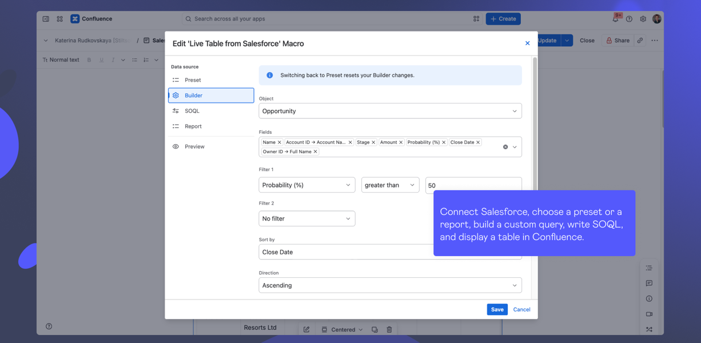The image size is (701, 343).
Task: Expand the Update button dropdown arrow
Action: (x=567, y=41)
